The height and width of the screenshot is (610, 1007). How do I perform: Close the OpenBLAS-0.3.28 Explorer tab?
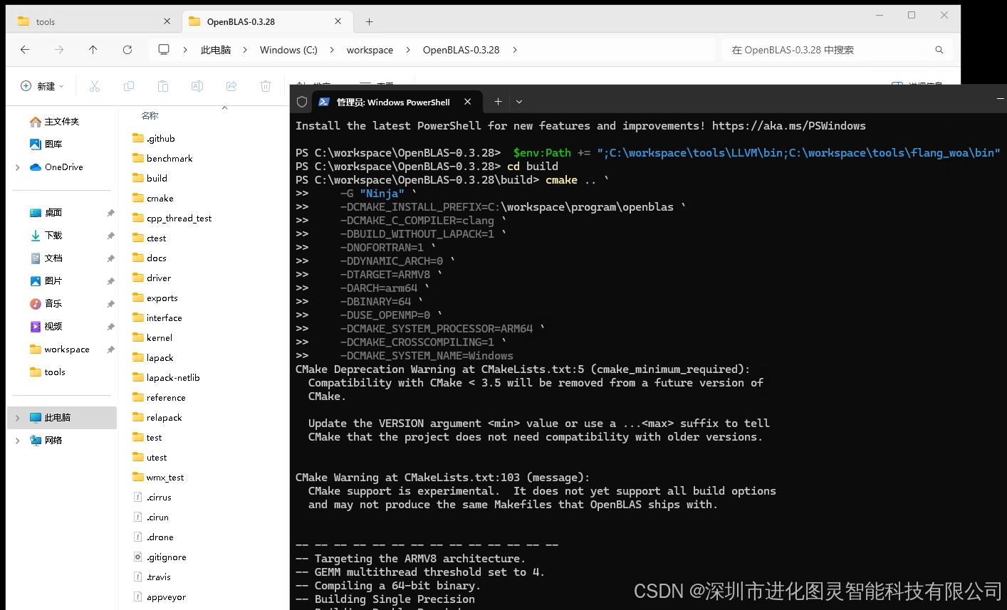click(338, 21)
